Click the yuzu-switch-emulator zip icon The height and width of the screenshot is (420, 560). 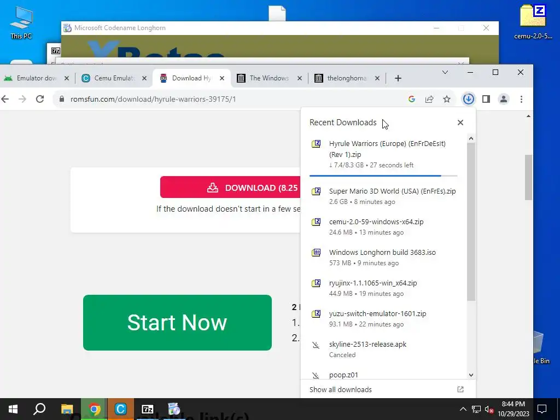(x=316, y=314)
